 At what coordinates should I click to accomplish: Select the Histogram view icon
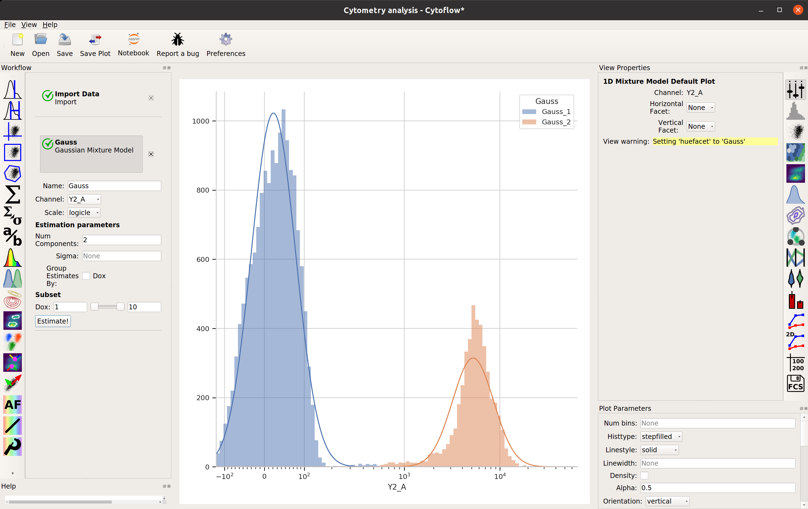pos(795,111)
